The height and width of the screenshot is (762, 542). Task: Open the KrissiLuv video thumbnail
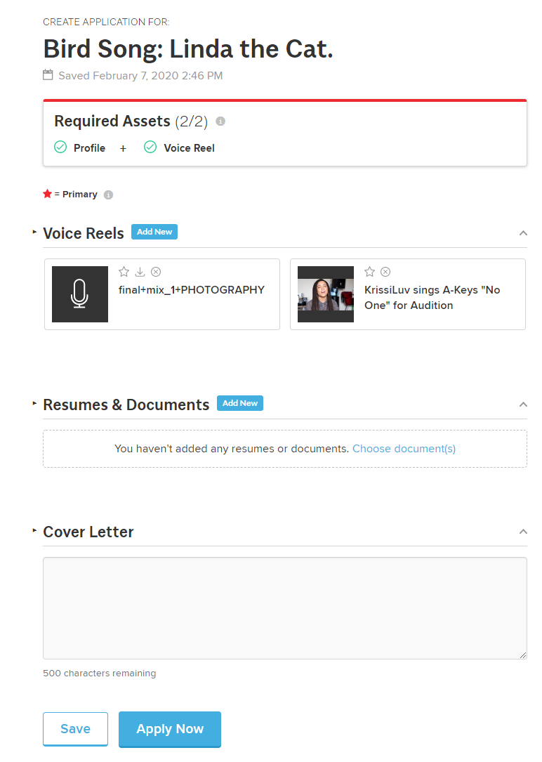tap(326, 294)
